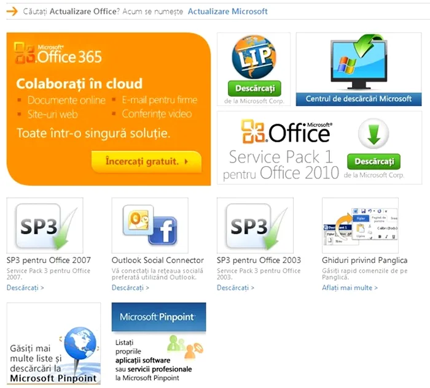
Task: Click the Toate într-o singură soluție text
Action: [93, 133]
